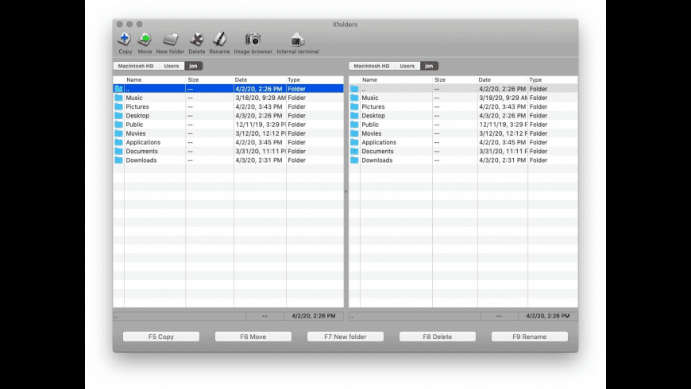
Task: Sort left pane by Size column header
Action: click(x=209, y=80)
